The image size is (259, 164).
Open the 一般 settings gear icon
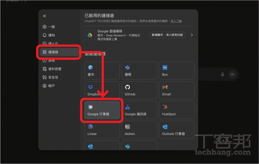[45, 27]
